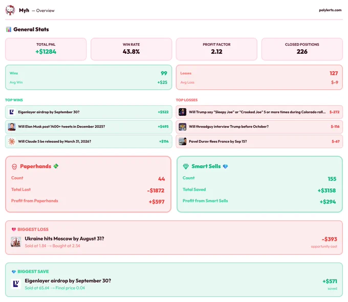Click the TOP WINS section label
The height and width of the screenshot is (302, 348).
click(x=14, y=100)
